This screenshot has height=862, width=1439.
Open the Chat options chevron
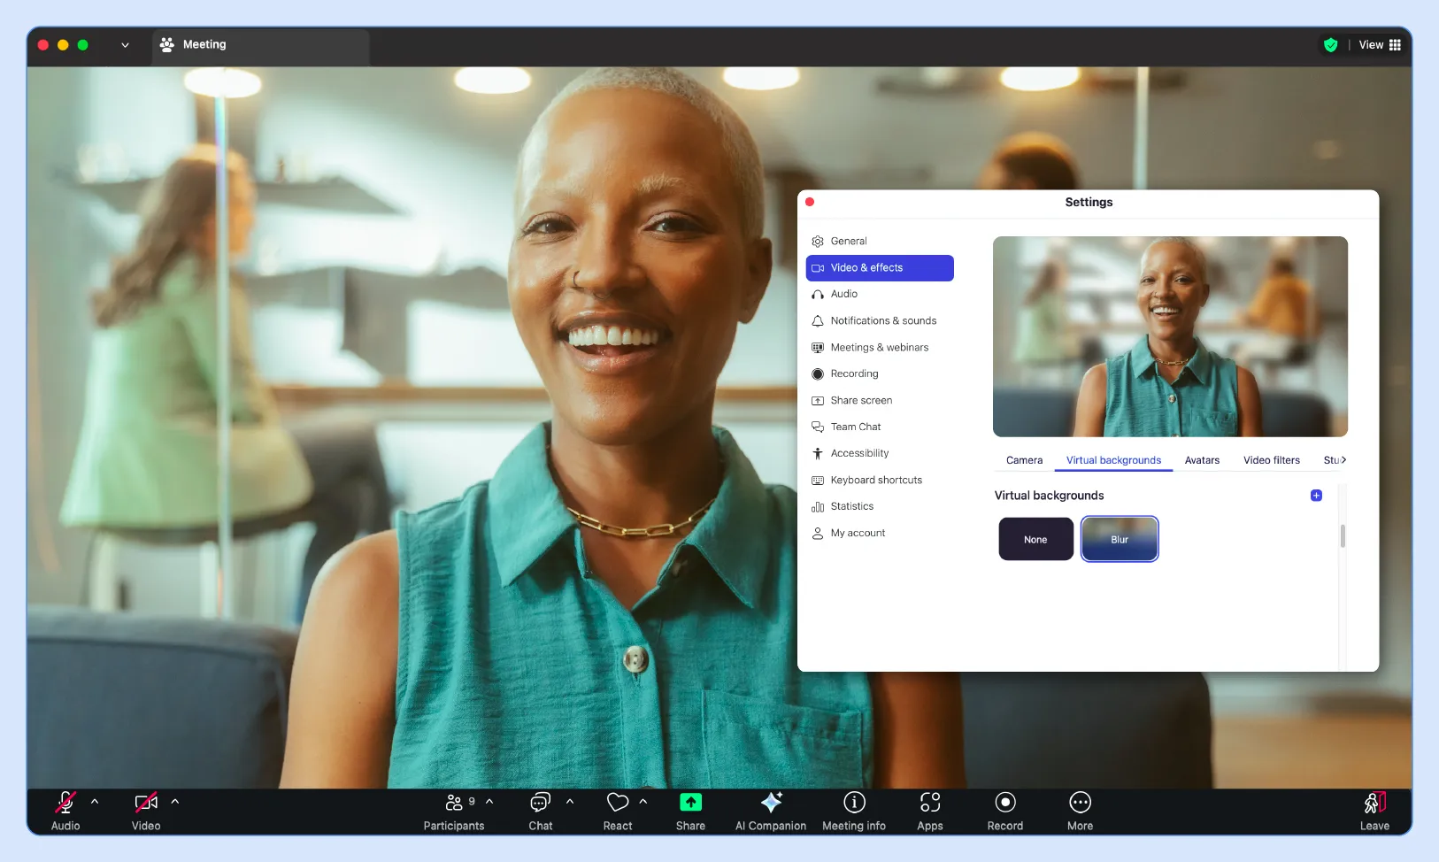569,801
